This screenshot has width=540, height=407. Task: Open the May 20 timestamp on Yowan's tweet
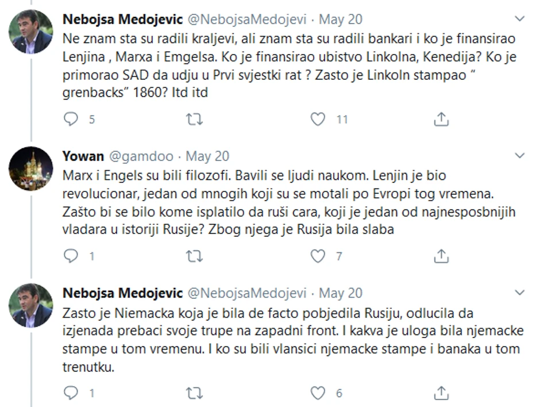[x=207, y=156]
